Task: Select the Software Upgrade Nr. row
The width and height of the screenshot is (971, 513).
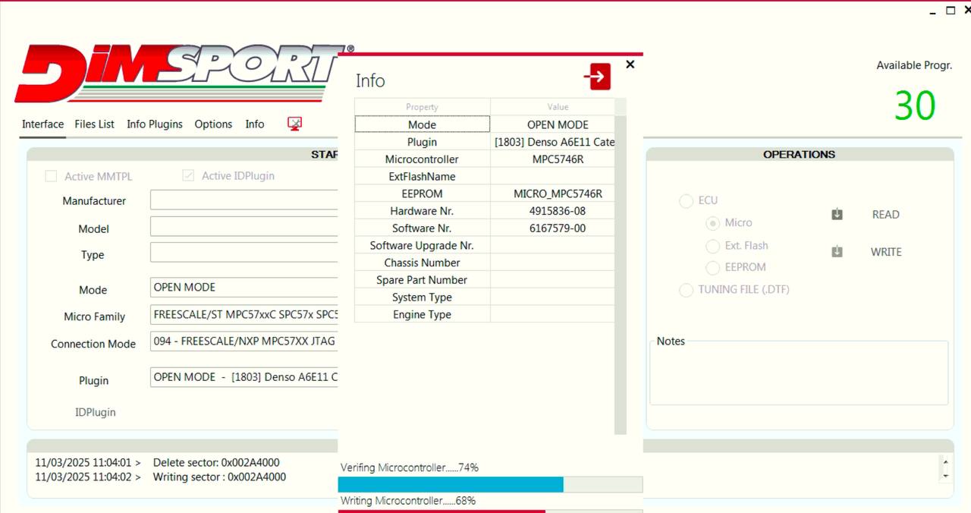Action: coord(485,245)
